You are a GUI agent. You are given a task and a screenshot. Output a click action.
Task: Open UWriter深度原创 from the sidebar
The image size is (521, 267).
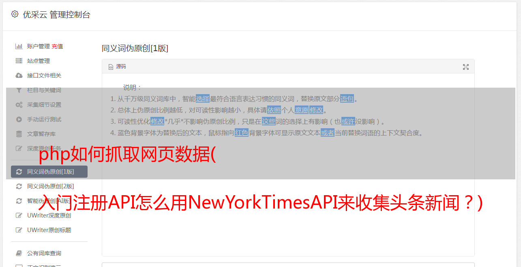pos(49,215)
